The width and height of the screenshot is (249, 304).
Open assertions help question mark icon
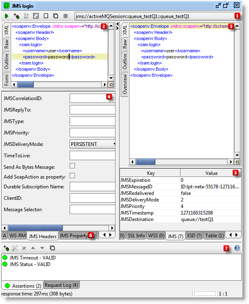point(237,248)
